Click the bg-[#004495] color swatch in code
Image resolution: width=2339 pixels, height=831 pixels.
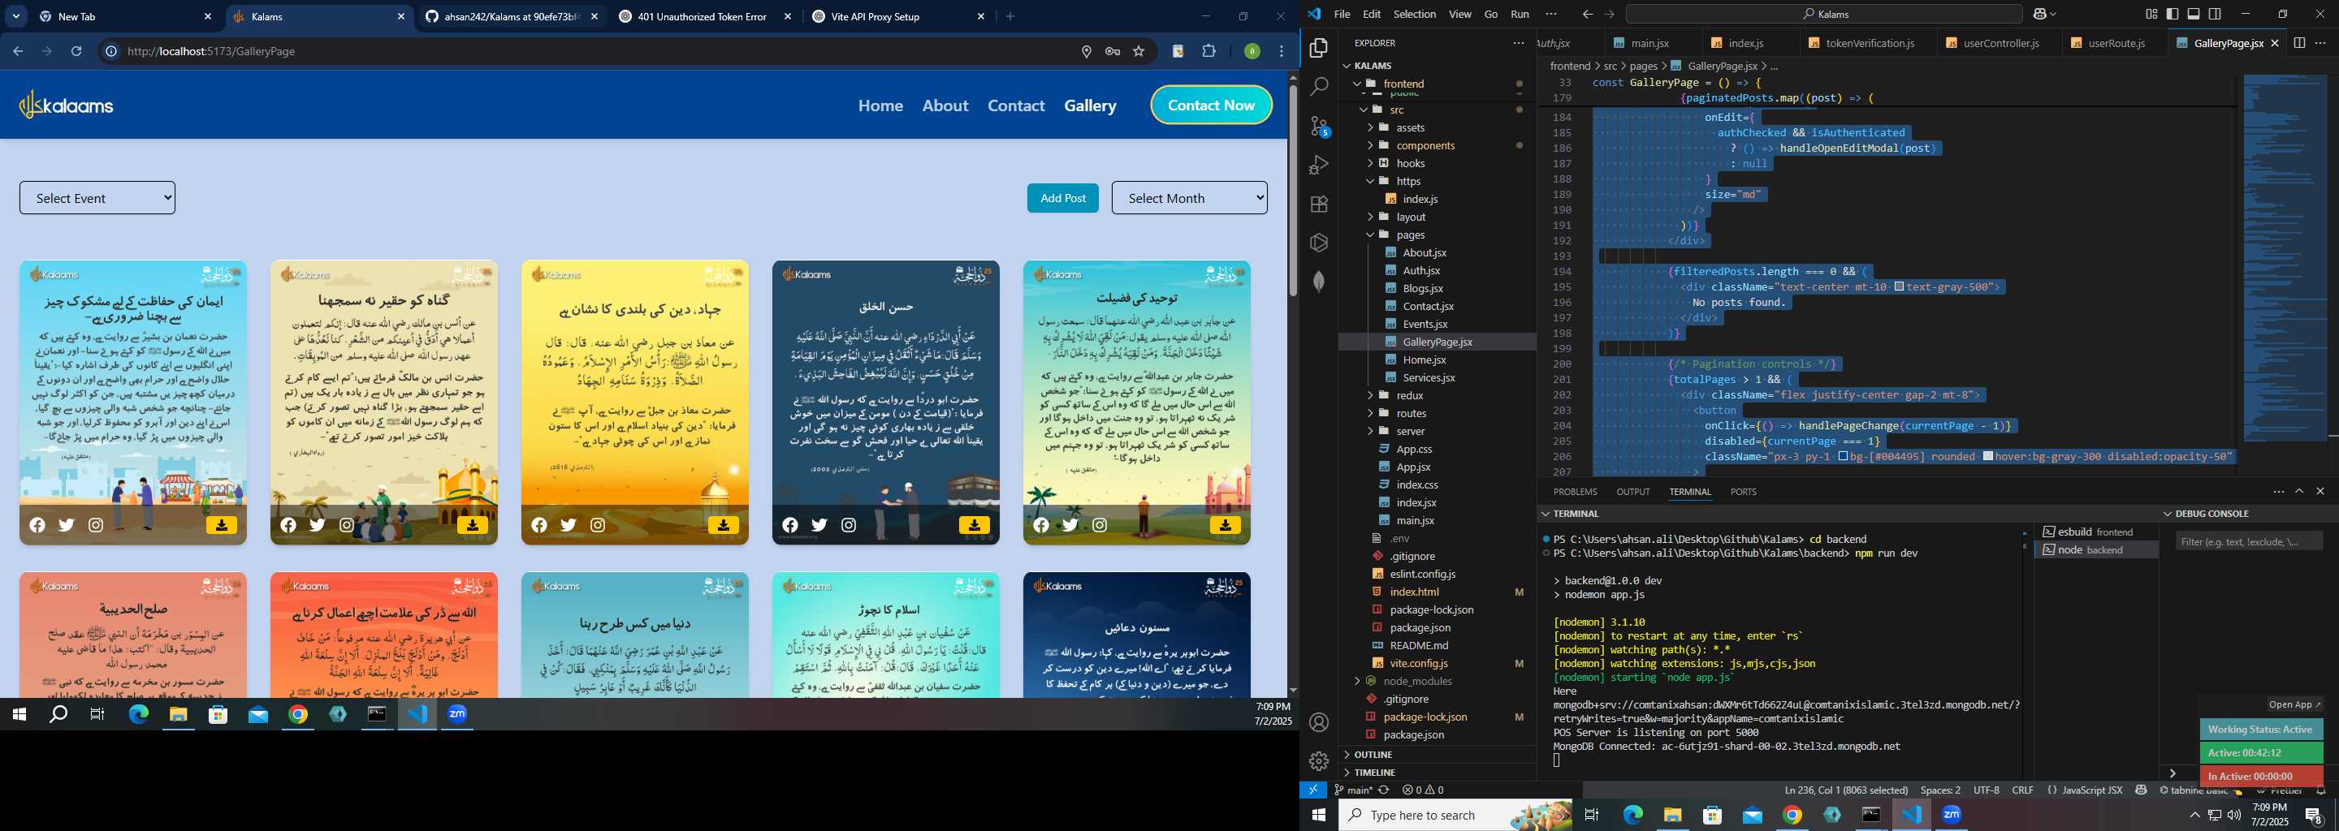pyautogui.click(x=1844, y=456)
